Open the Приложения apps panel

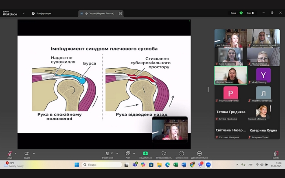(182, 154)
